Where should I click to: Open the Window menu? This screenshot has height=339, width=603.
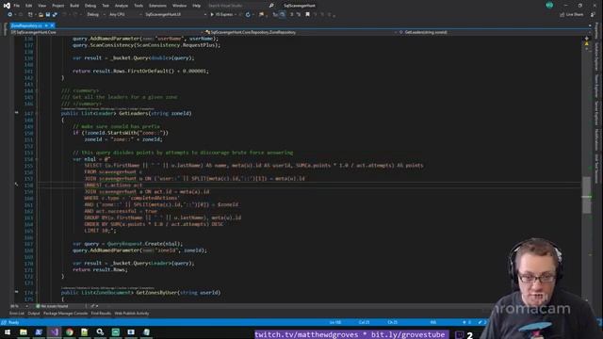pyautogui.click(x=179, y=6)
